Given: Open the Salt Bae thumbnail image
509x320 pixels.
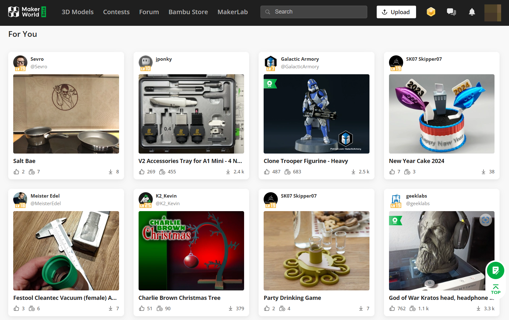Looking at the screenshot, I should 66,114.
